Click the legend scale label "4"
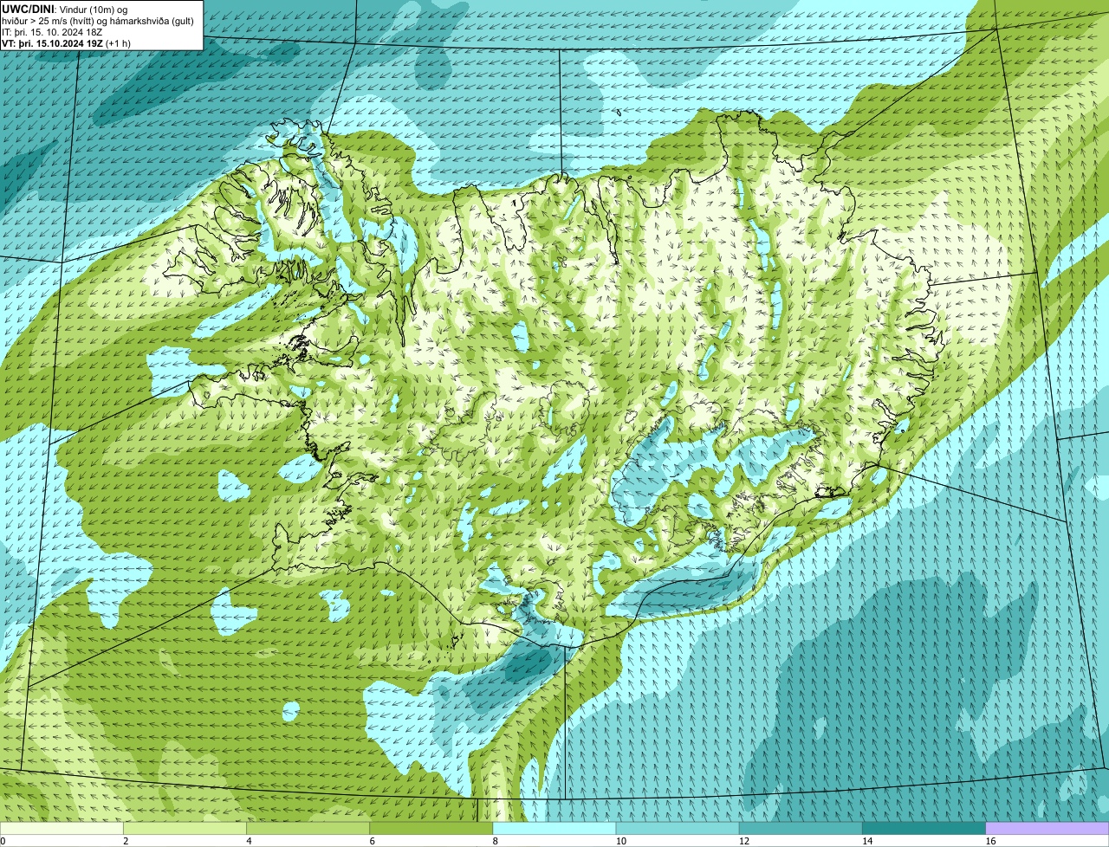Viewport: 1109px width, 847px height. coord(250,841)
